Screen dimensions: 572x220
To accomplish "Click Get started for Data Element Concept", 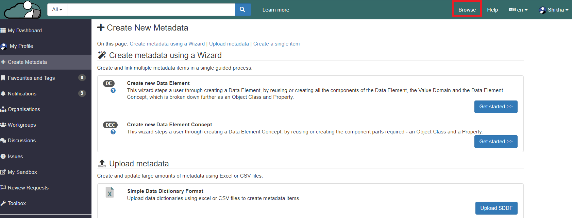I will [495, 142].
